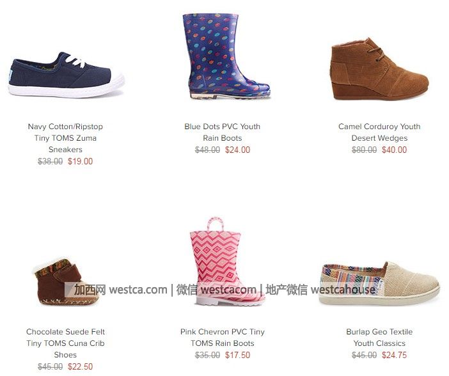Click Chocolate Suede Felt Cuna Crib Shoes title
The height and width of the screenshot is (376, 449).
(65, 343)
